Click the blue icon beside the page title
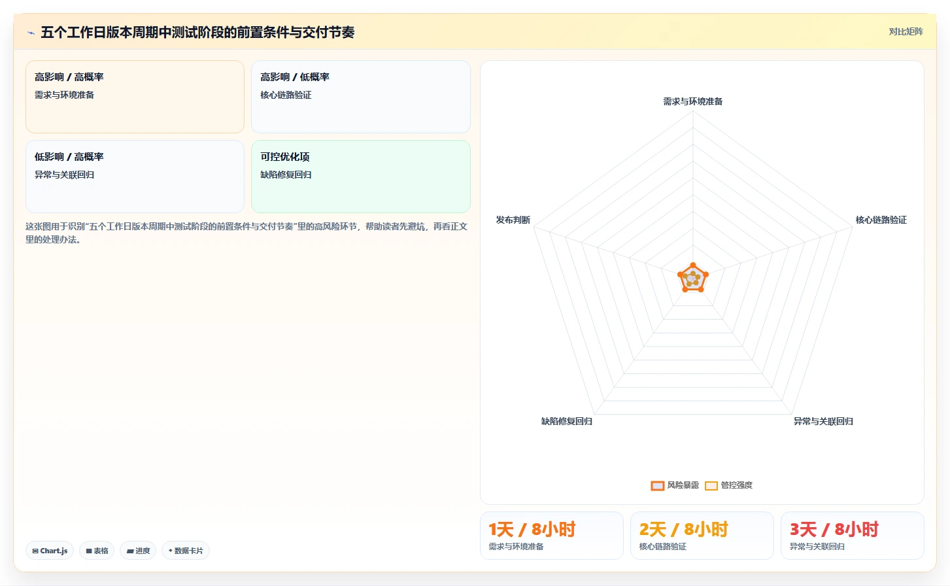 [31, 33]
